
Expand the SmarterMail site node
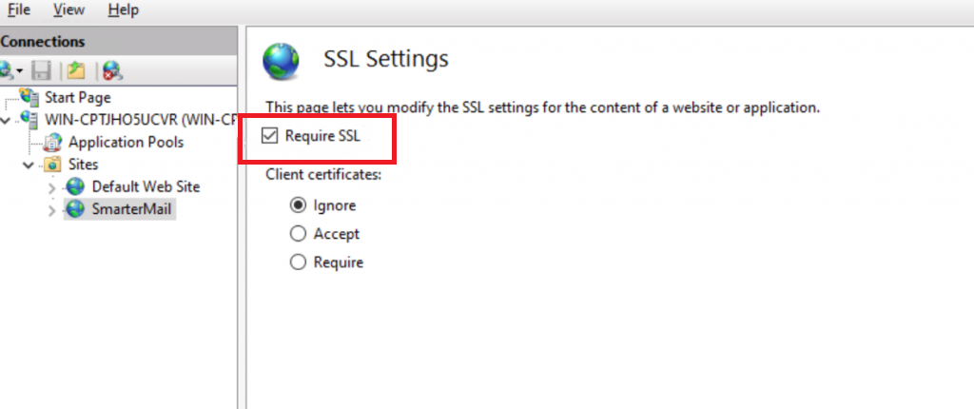(51, 211)
